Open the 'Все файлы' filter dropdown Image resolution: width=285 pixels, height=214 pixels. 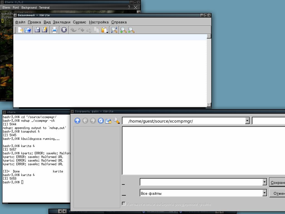(264, 193)
